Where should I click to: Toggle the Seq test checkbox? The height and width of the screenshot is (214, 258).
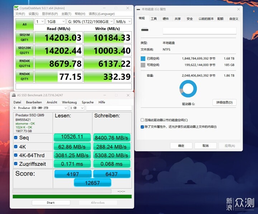(16, 138)
